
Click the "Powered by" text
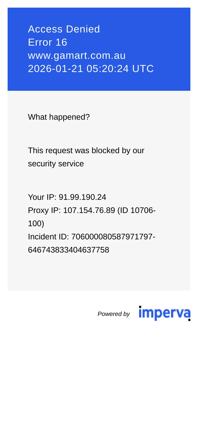[x=114, y=314]
